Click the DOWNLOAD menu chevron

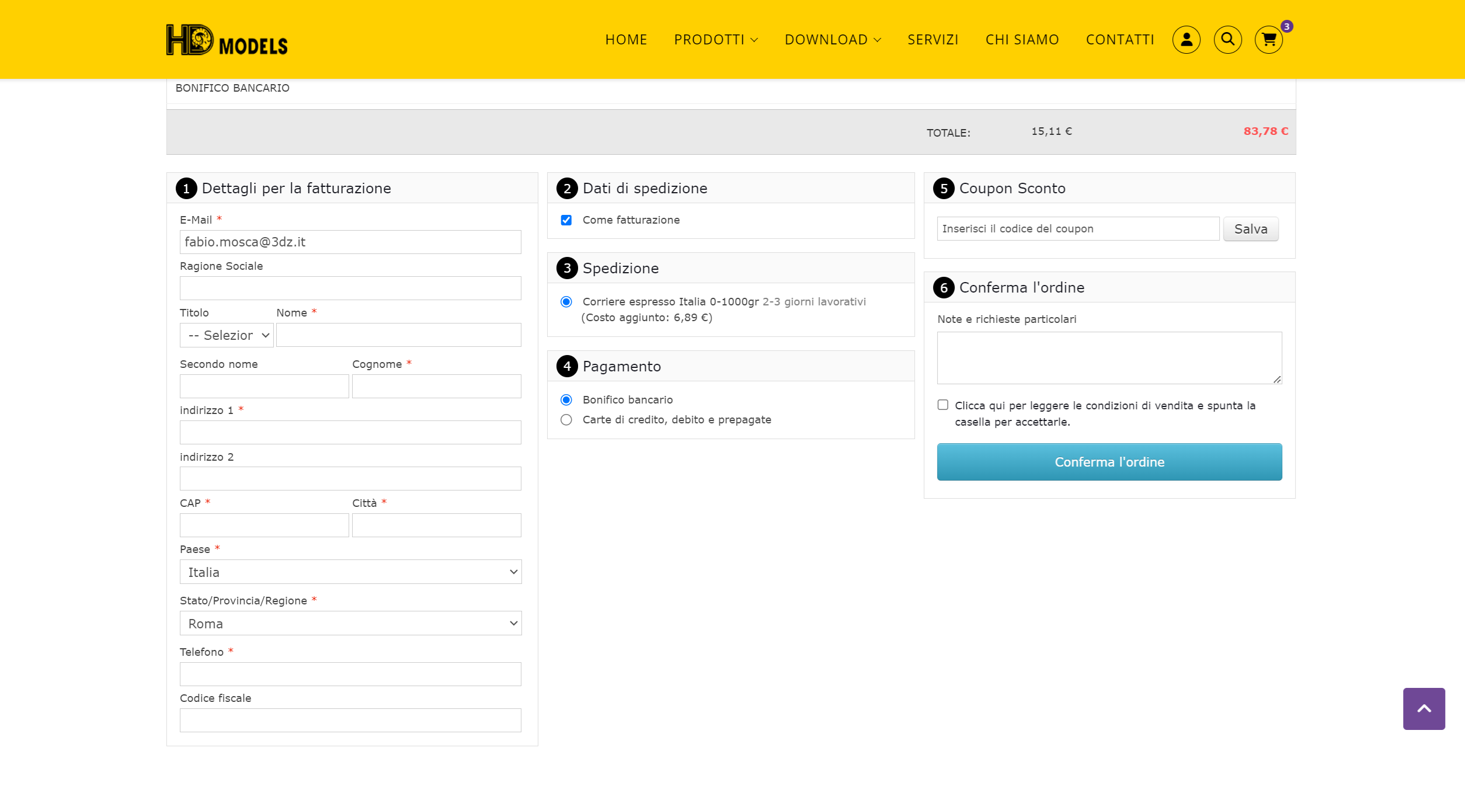tap(877, 40)
